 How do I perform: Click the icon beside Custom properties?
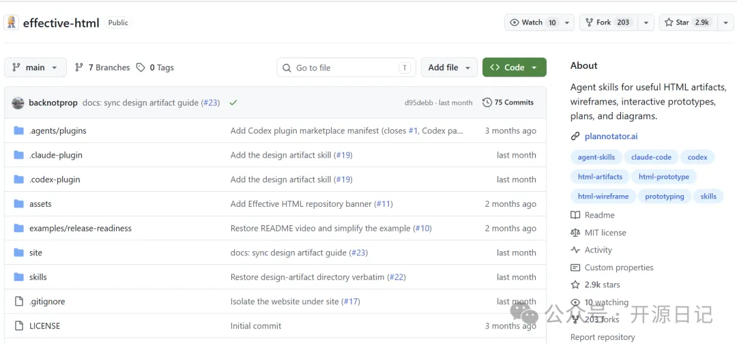575,268
